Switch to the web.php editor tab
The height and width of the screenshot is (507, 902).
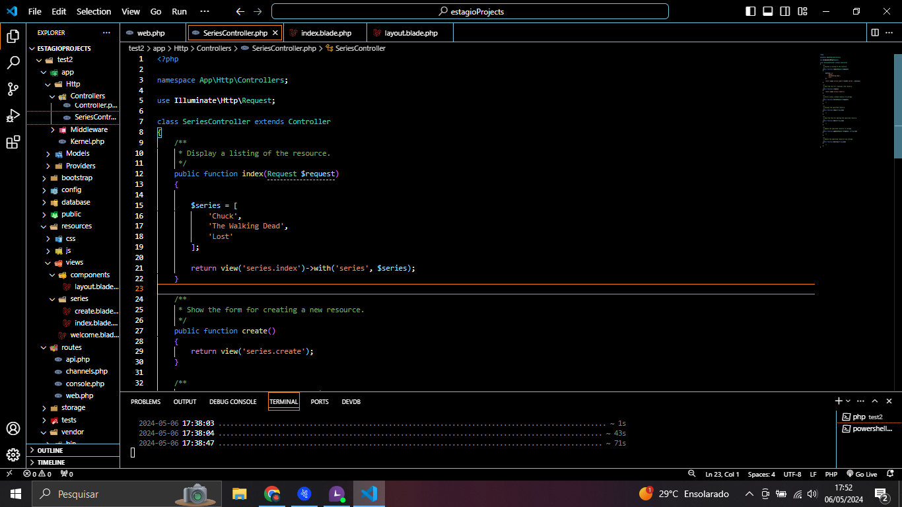point(153,32)
